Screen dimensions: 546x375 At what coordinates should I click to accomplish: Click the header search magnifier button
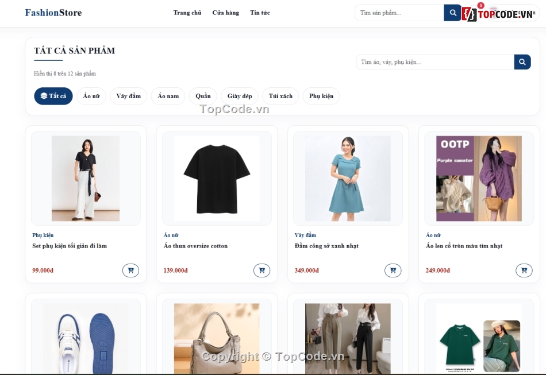tap(452, 13)
